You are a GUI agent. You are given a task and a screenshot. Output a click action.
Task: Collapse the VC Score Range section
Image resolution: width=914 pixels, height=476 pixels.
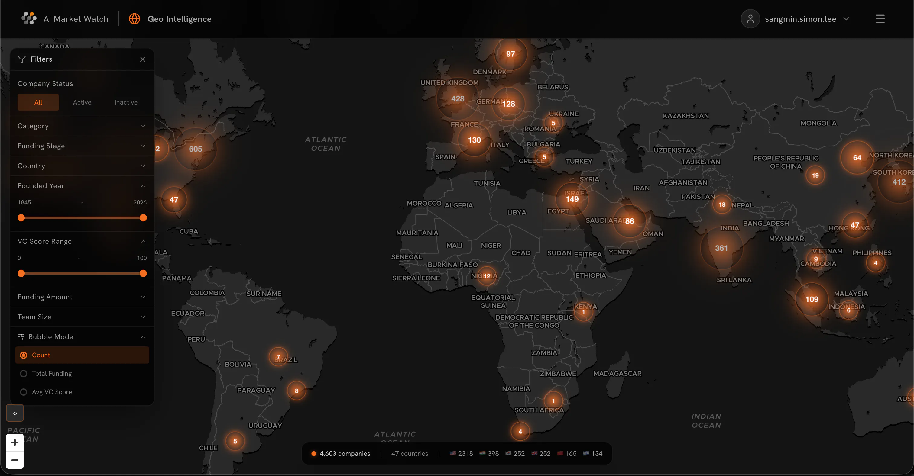[82, 241]
